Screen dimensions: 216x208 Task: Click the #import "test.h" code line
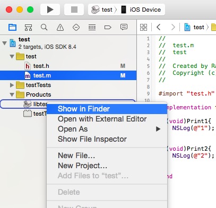coord(186,93)
